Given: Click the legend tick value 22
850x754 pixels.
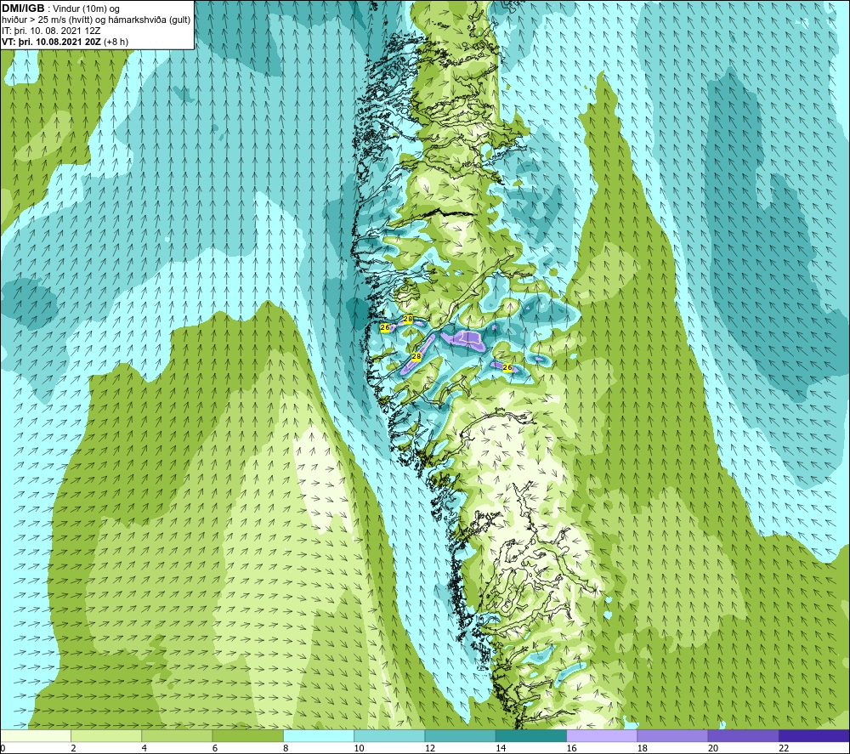Looking at the screenshot, I should click(x=784, y=749).
